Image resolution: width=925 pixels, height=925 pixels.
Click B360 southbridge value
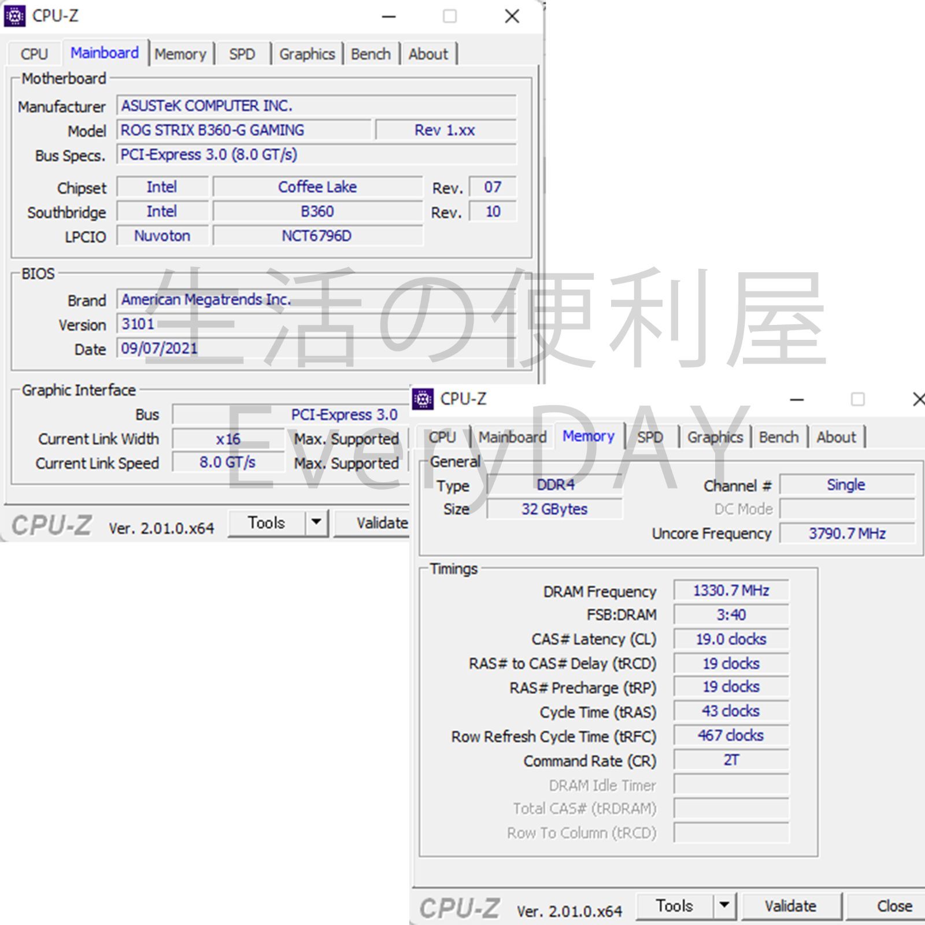tap(317, 212)
